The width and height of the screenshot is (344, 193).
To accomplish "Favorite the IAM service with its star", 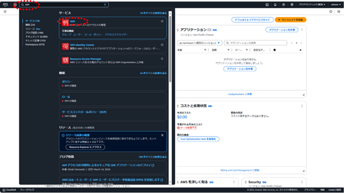I will click(x=162, y=21).
